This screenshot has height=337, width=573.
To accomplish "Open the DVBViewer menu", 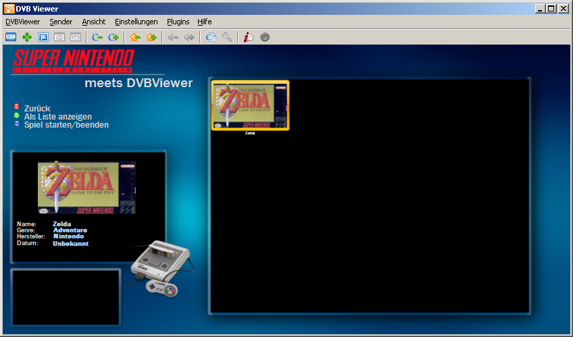I will pos(23,22).
